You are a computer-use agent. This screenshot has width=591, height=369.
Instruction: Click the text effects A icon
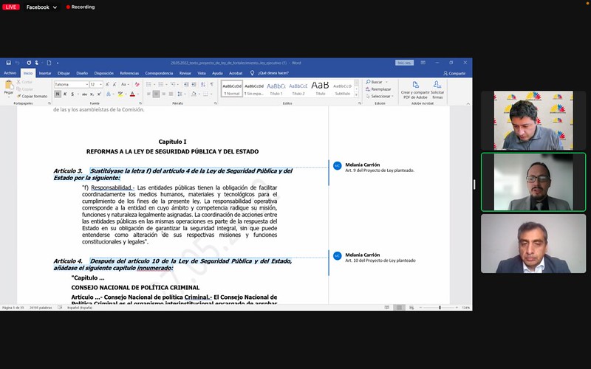pyautogui.click(x=108, y=94)
